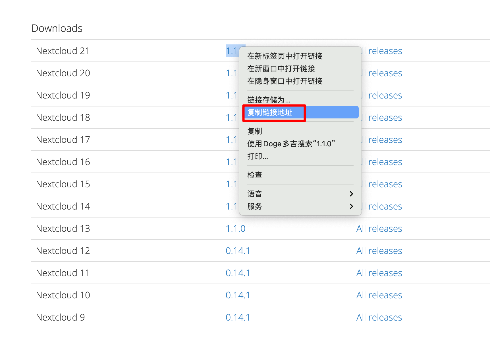Open All releases for Nextcloud 12
This screenshot has width=490, height=361.
click(379, 251)
